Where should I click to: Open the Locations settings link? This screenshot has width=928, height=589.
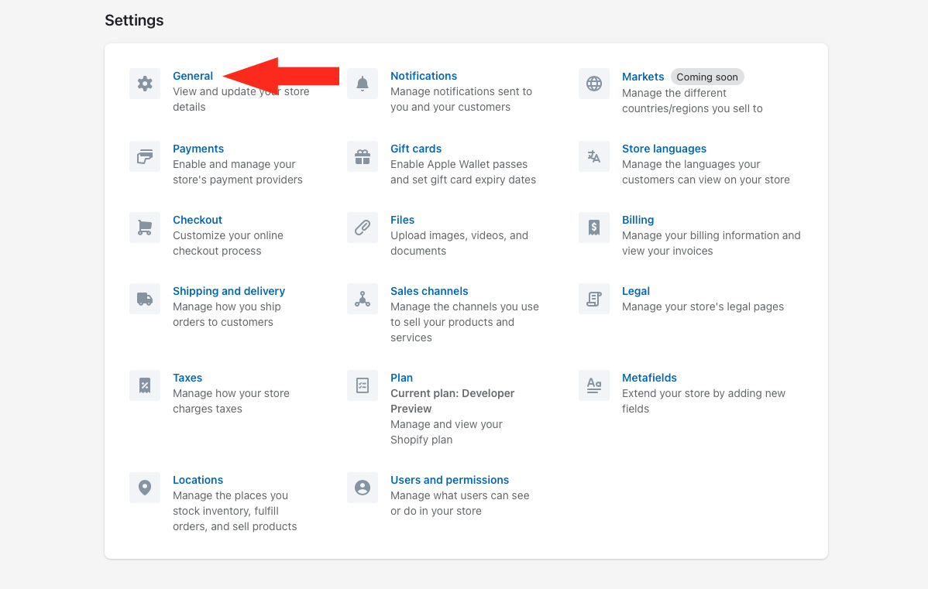click(x=198, y=480)
